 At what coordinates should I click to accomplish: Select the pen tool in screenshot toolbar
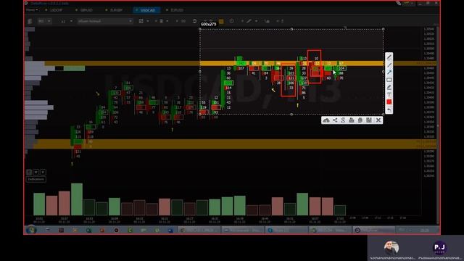[x=389, y=57]
